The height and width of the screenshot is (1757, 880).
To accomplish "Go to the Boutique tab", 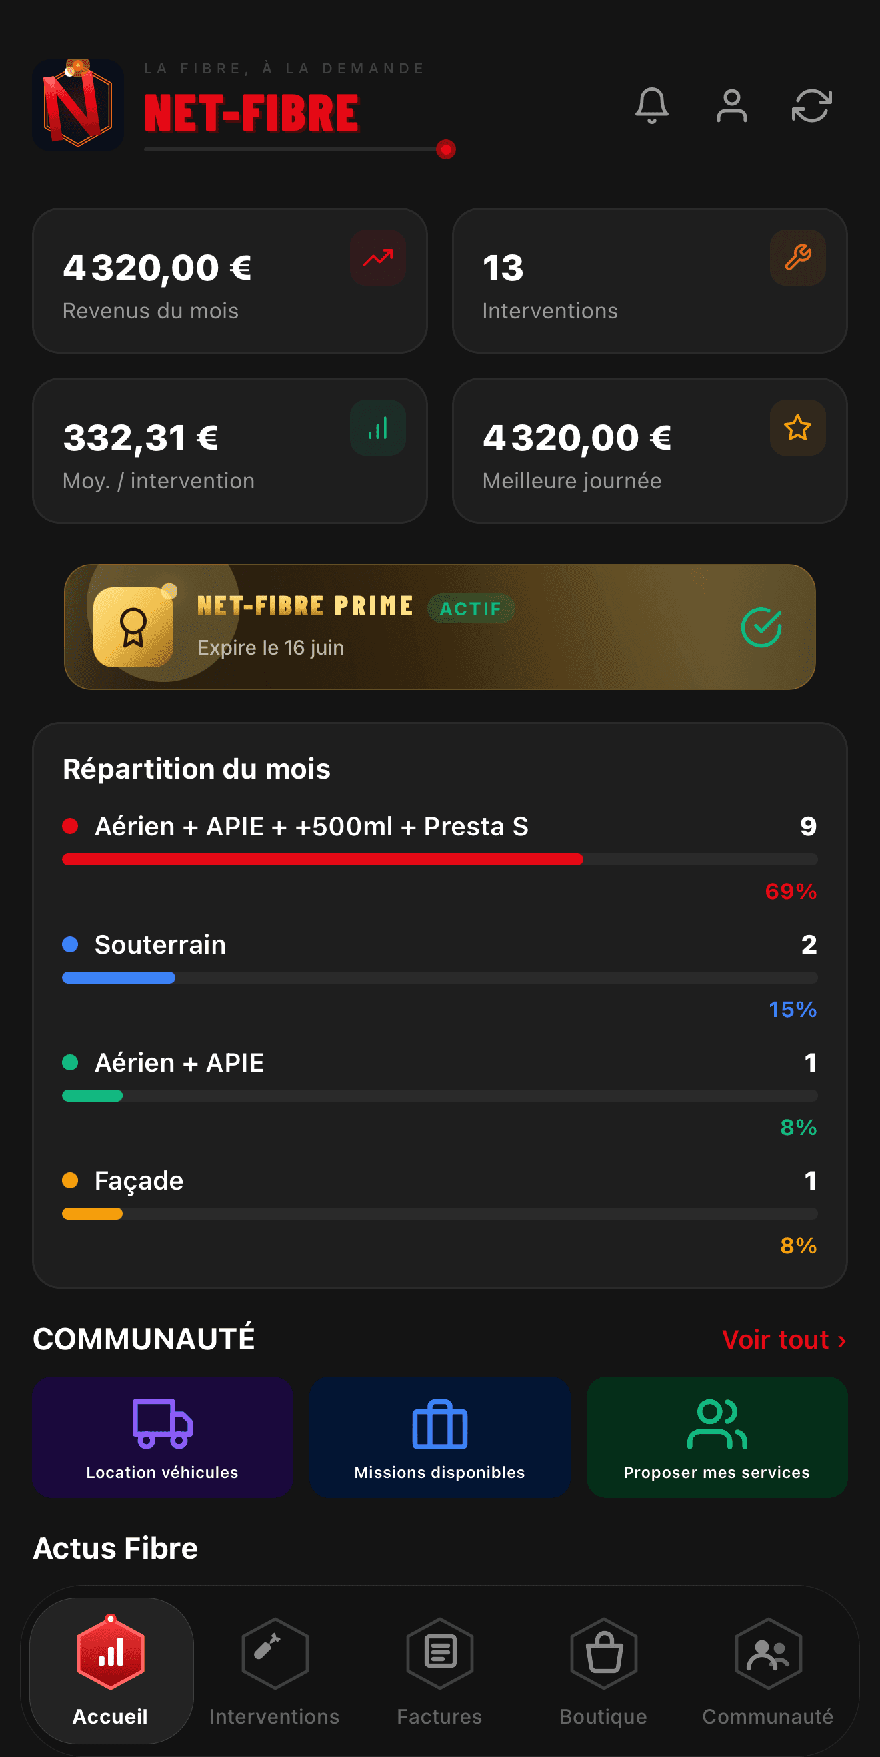I will coord(603,1670).
